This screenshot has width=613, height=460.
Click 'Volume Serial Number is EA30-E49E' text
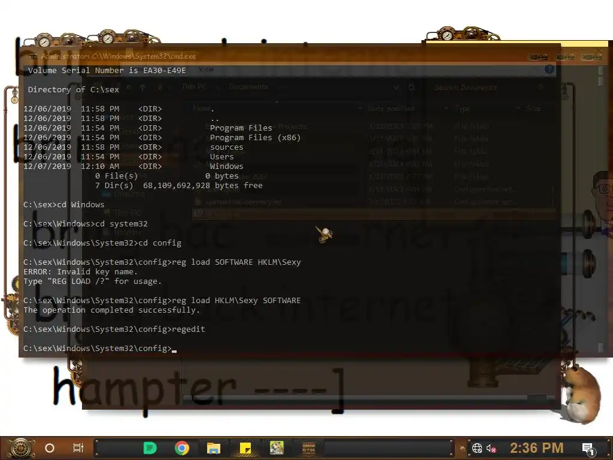coord(107,71)
